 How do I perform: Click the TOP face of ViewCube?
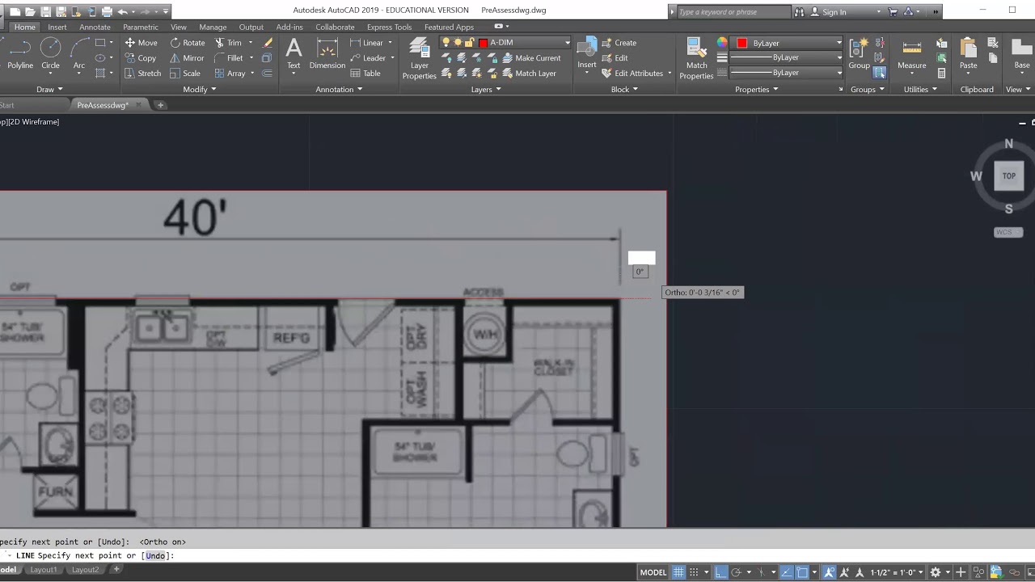(1008, 175)
